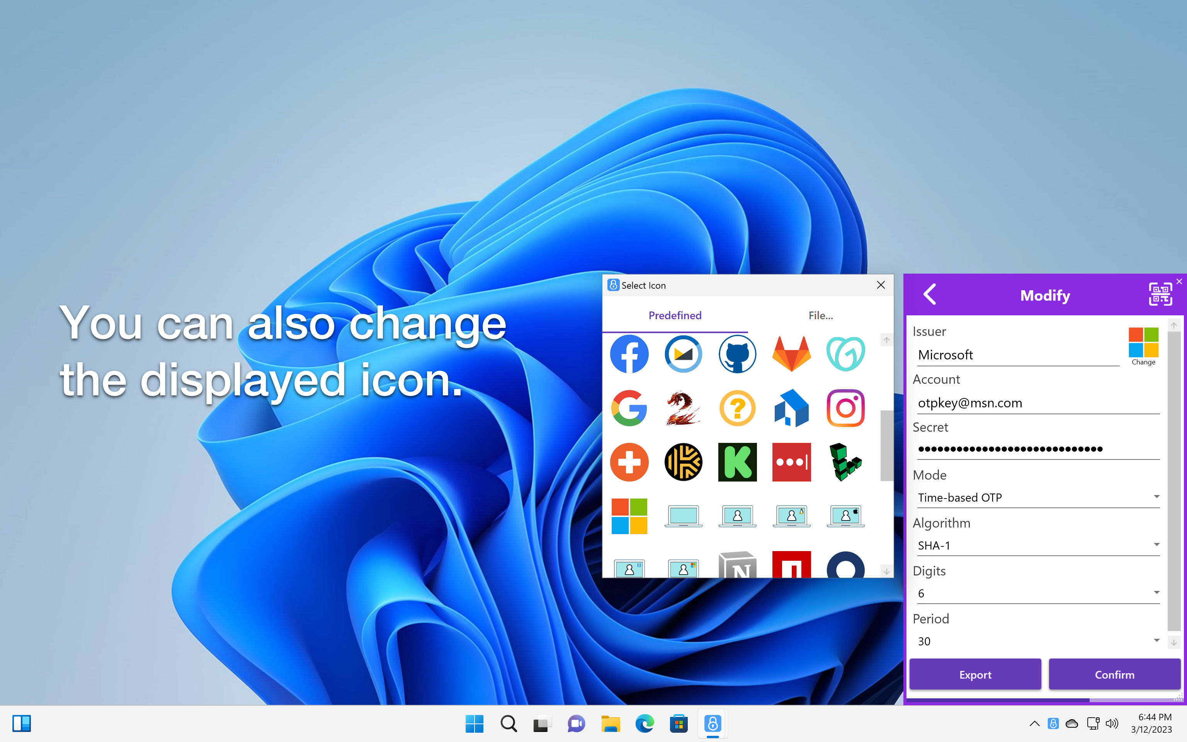Select the Microsoft four-square icon
1187x742 pixels.
coord(629,516)
